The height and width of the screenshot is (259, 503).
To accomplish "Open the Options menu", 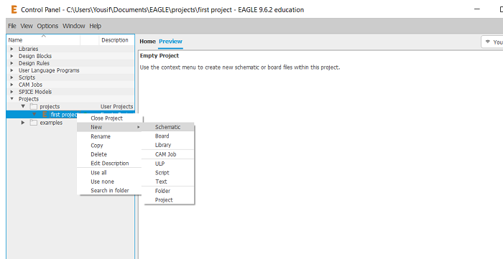I will [x=47, y=26].
